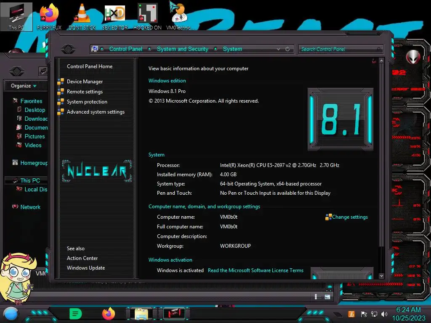Open the volume speaker tray icon

(384, 314)
